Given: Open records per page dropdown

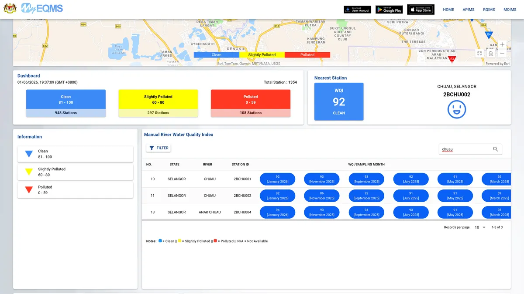Looking at the screenshot, I should pyautogui.click(x=480, y=227).
